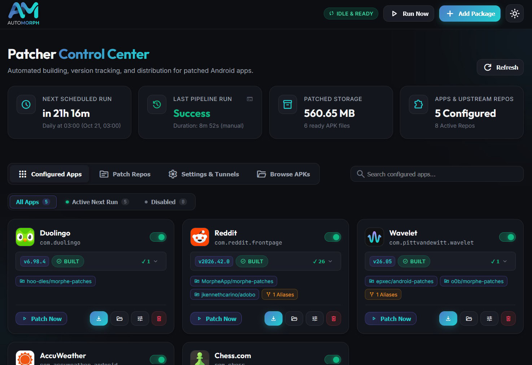Expand Duolingo patches count dropdown

pyautogui.click(x=149, y=261)
